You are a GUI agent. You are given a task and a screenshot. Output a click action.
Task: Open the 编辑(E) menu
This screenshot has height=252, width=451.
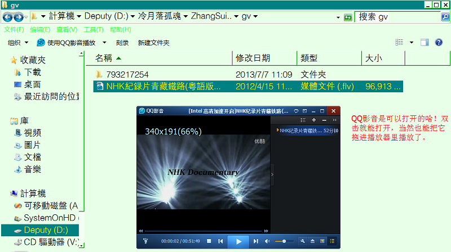pyautogui.click(x=40, y=30)
